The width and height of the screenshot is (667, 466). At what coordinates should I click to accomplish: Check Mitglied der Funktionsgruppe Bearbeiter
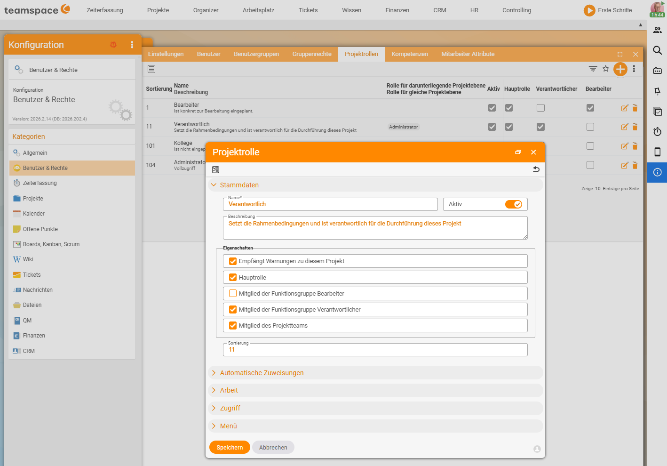(233, 293)
